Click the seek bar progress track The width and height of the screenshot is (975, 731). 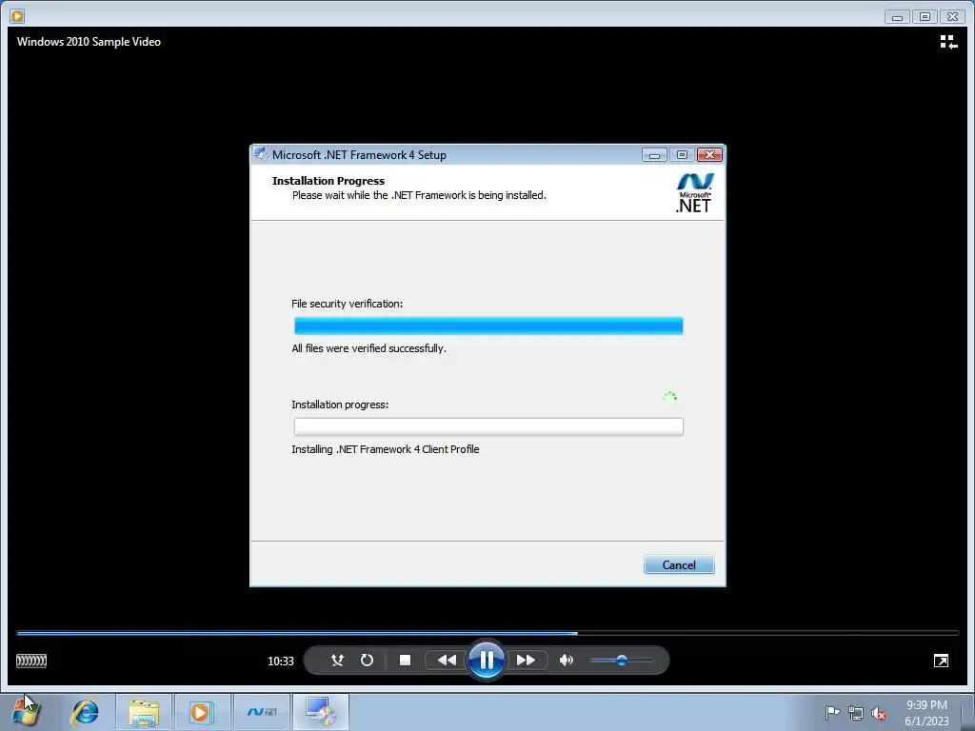click(x=487, y=633)
